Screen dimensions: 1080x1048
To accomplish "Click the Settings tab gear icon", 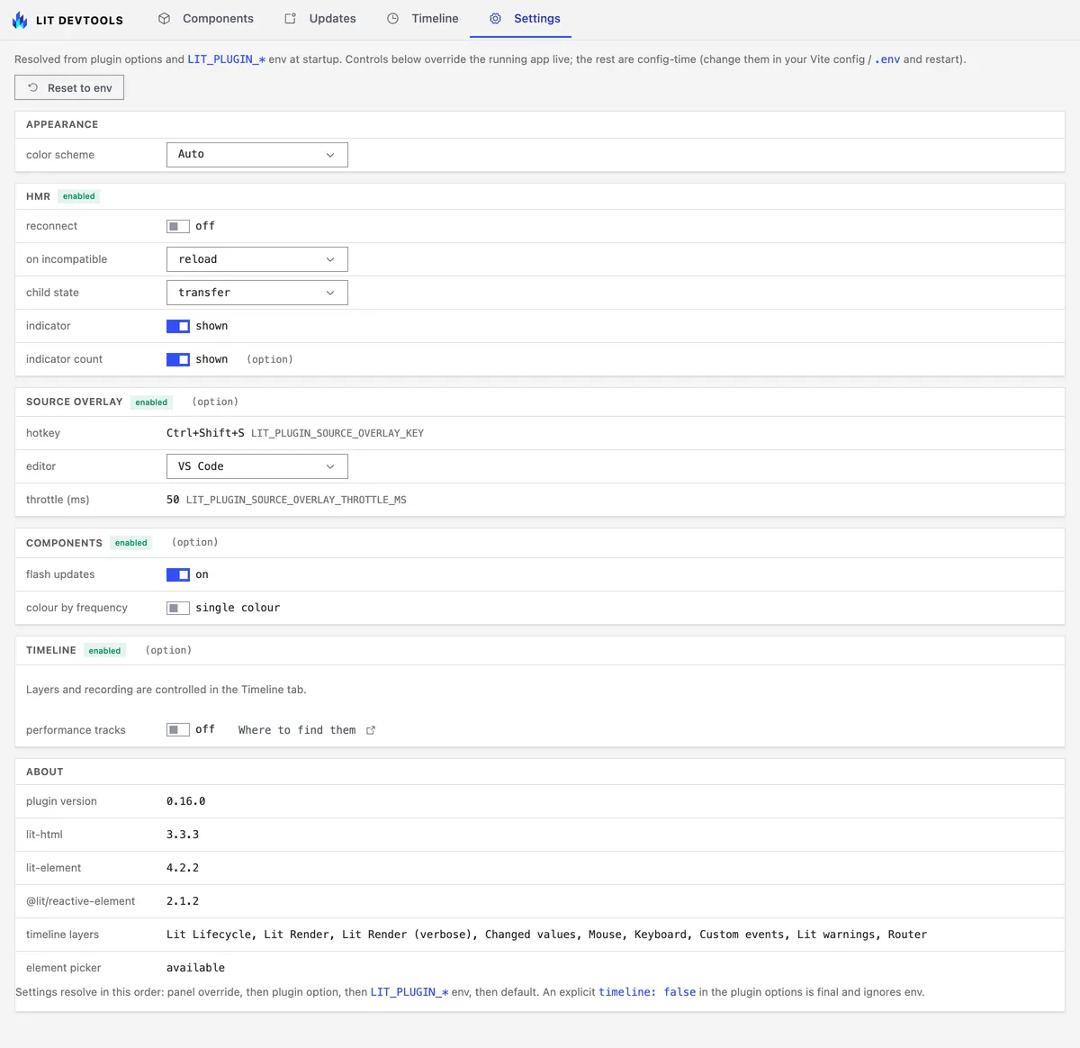I will [495, 18].
